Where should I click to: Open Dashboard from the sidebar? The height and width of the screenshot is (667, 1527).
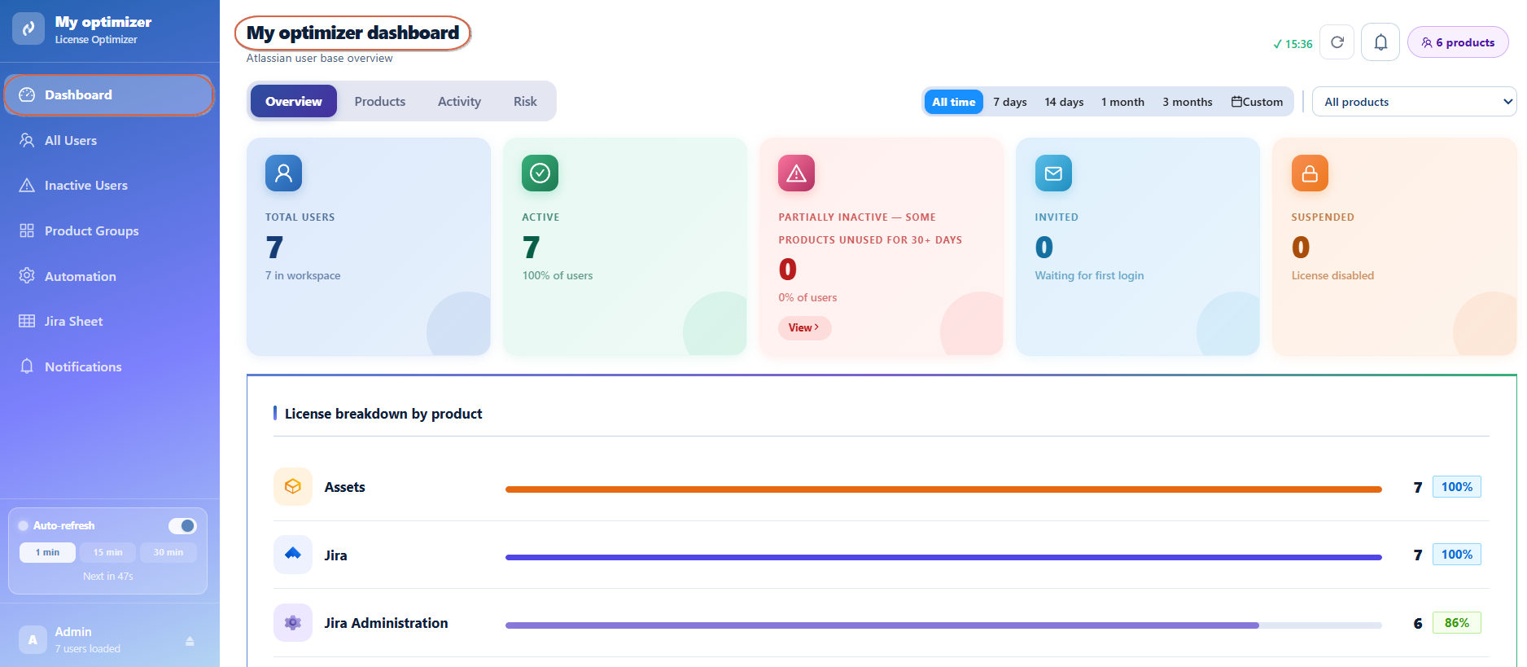(x=109, y=95)
